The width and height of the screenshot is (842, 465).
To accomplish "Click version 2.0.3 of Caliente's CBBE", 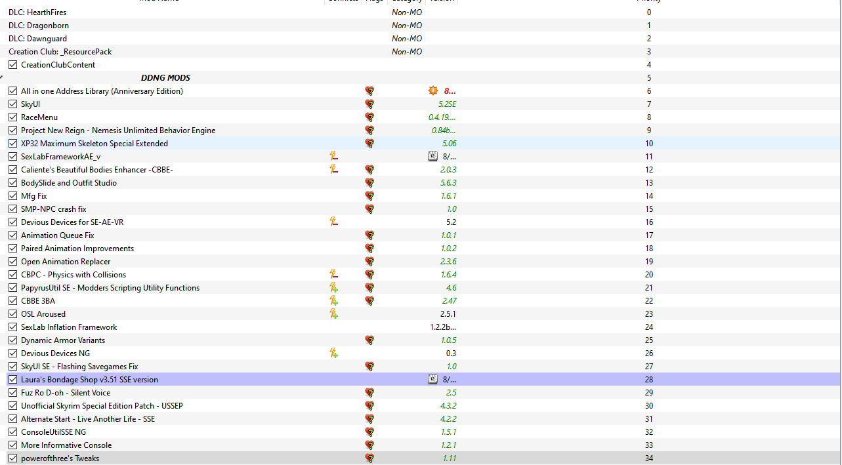I will click(x=448, y=170).
